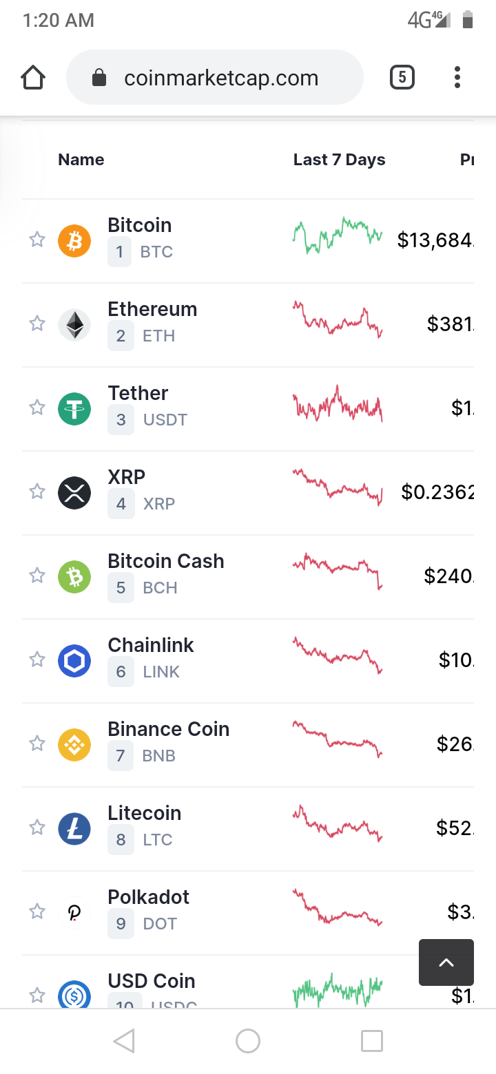This screenshot has width=496, height=1074.
Task: Tap the Tether green logo icon
Action: [74, 409]
